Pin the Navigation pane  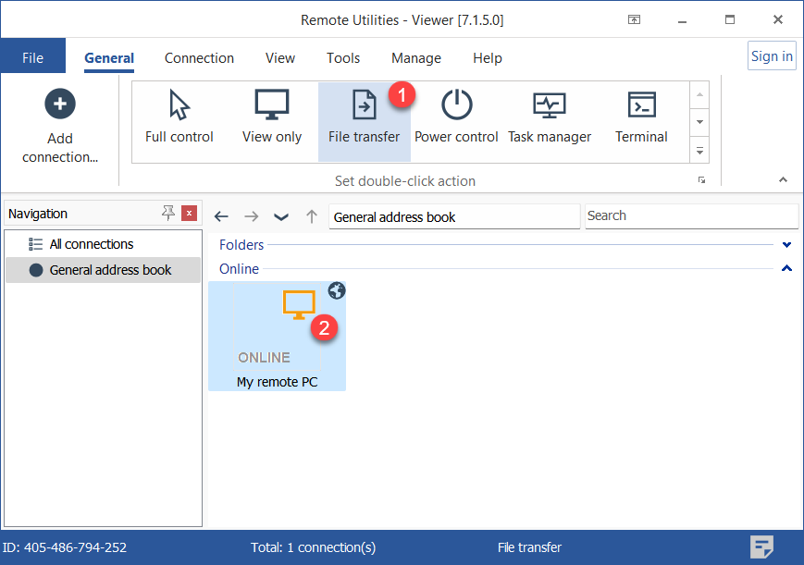coord(167,214)
